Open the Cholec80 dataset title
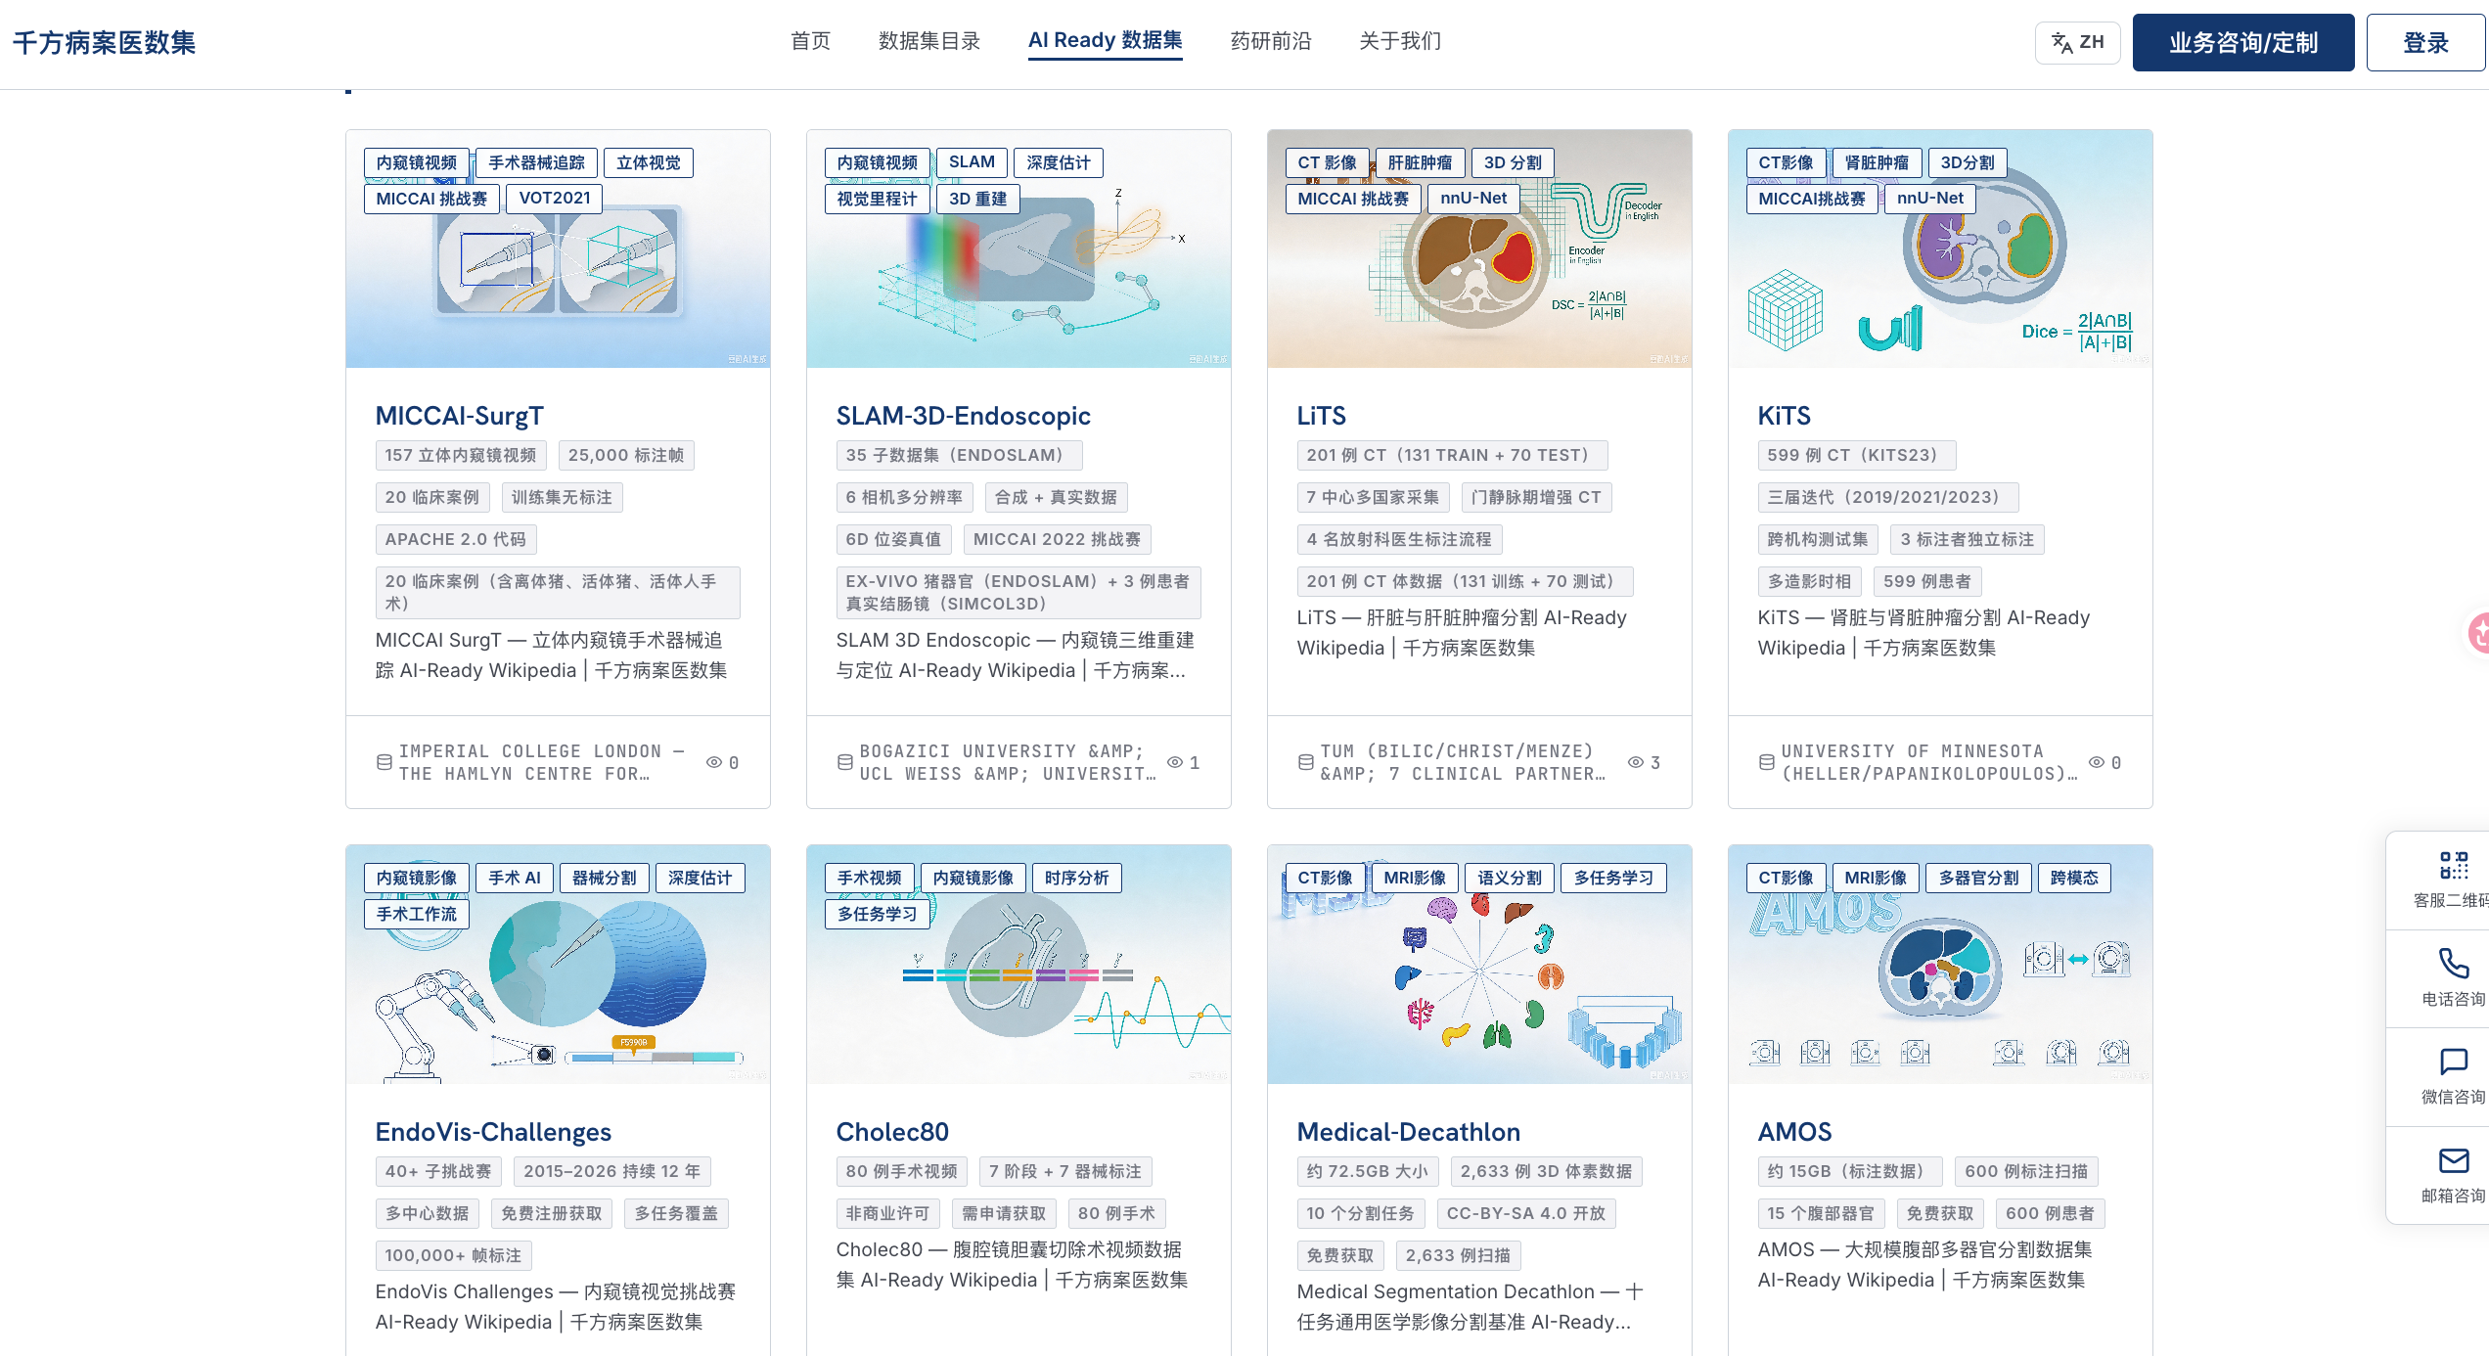This screenshot has width=2489, height=1356. coord(893,1132)
